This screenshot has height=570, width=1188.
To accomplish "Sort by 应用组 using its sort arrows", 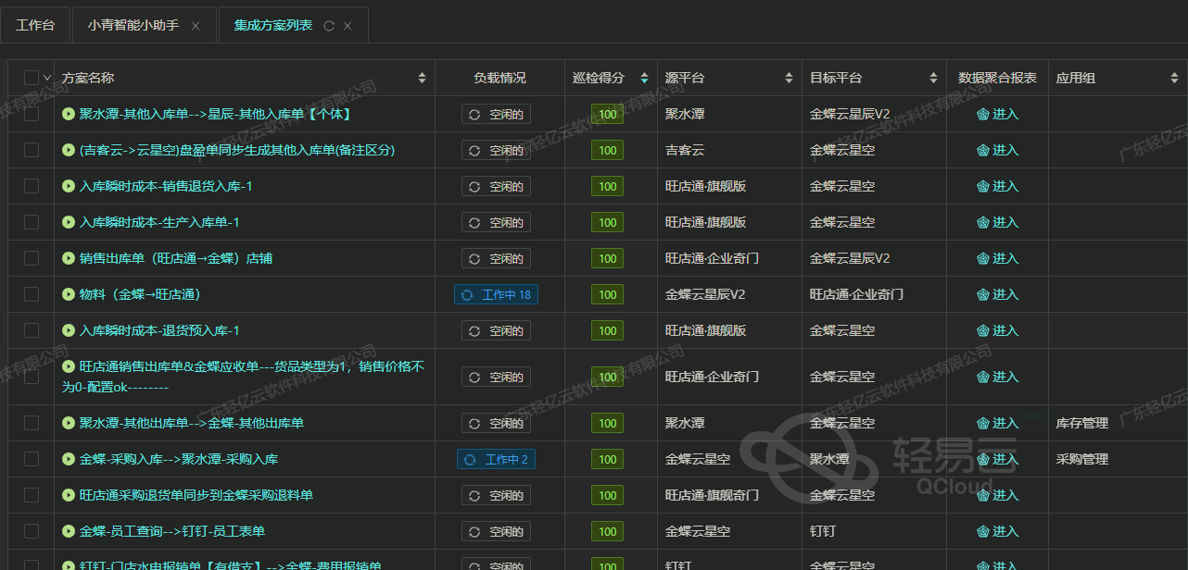I will point(1174,78).
